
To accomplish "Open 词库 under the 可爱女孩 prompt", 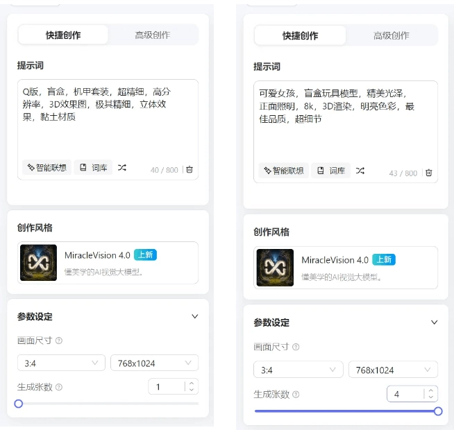I will point(330,171).
